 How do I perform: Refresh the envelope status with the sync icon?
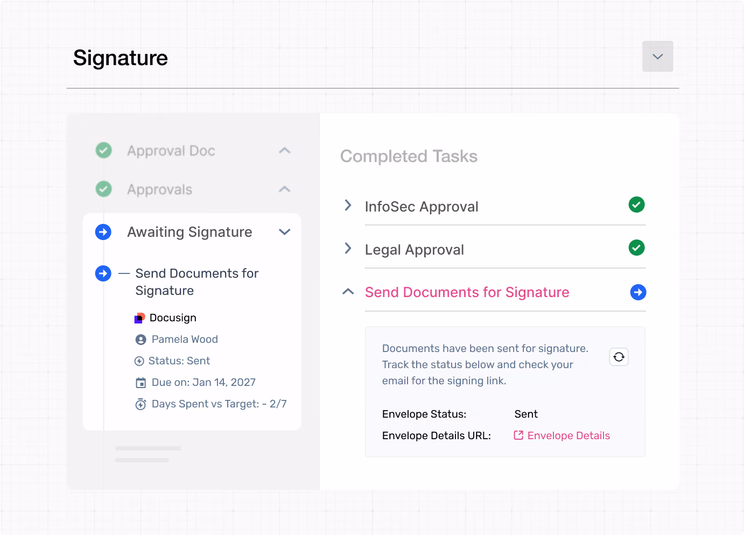[619, 357]
